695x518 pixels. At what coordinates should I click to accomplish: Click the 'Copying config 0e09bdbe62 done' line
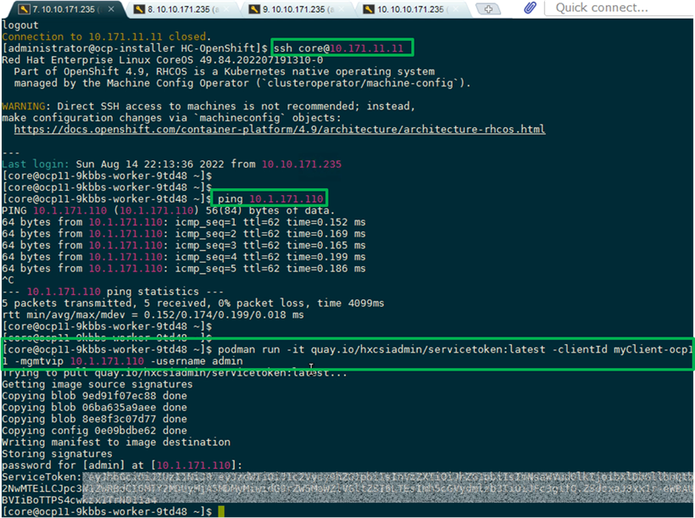click(x=94, y=430)
